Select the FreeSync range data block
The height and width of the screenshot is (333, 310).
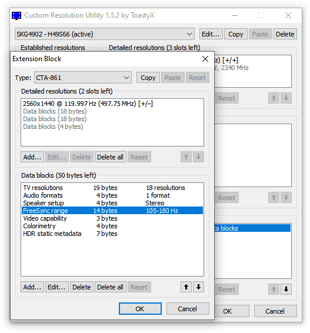coord(112,211)
